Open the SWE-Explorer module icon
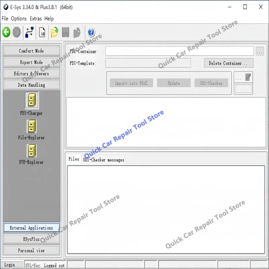Screen dimensions: 269x269 coord(32,151)
